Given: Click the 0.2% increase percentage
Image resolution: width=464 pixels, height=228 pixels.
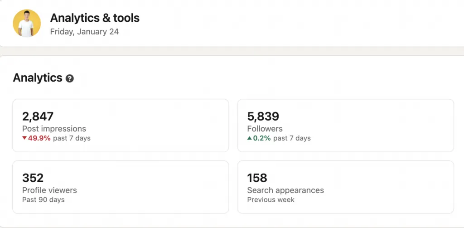Looking at the screenshot, I should (262, 138).
